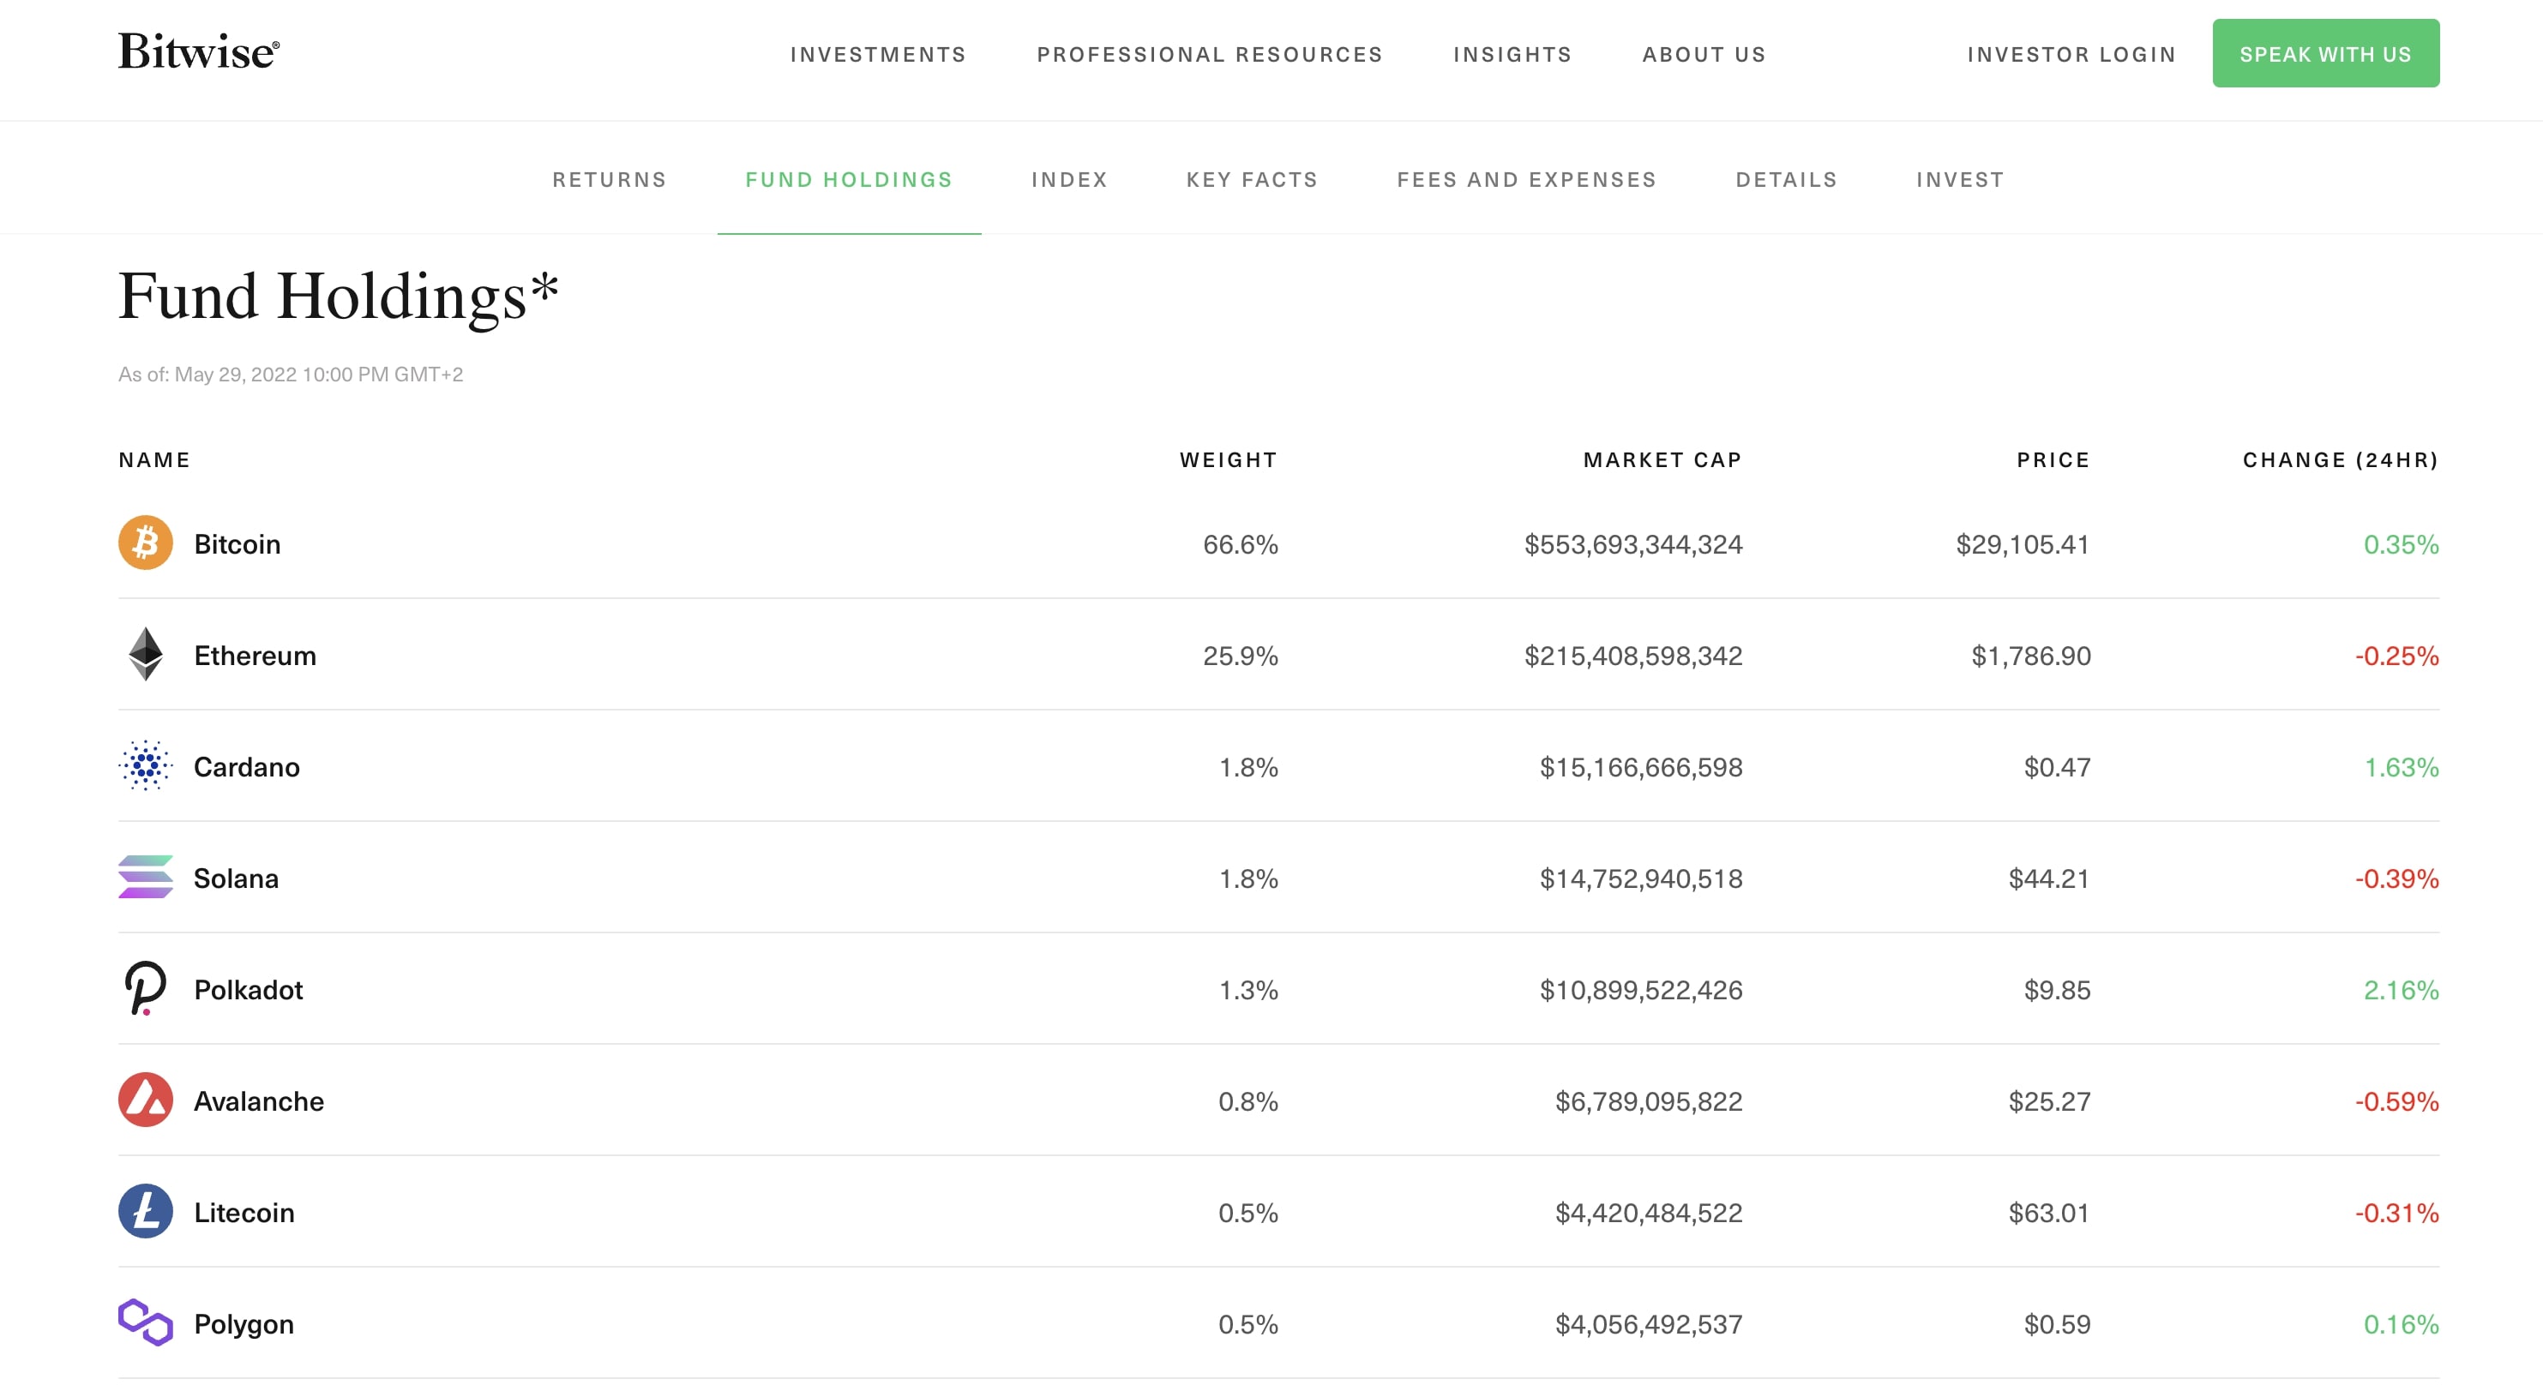Viewport: 2543px width, 1385px height.
Task: Go home via the Bitwise logo
Action: pyautogui.click(x=198, y=52)
